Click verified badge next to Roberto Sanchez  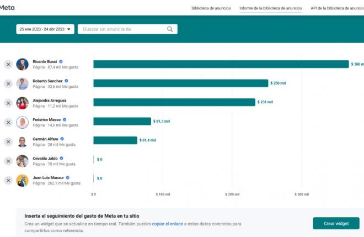[x=66, y=81]
